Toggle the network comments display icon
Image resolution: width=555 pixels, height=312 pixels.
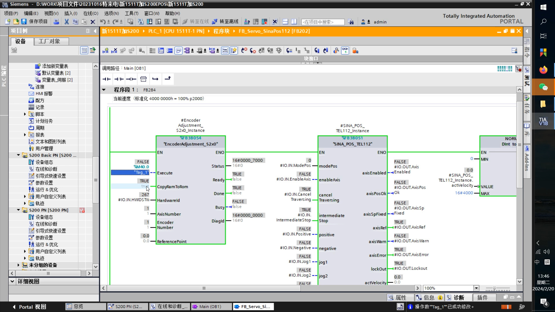178,51
